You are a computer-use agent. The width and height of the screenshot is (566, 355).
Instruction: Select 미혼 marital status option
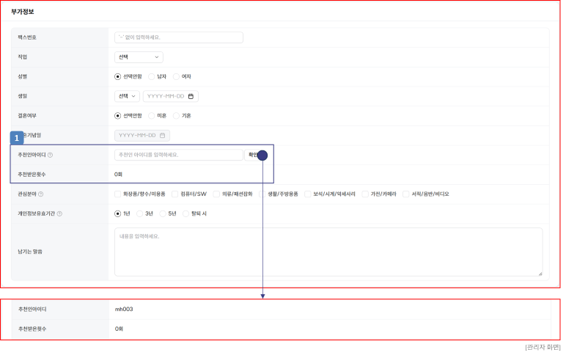(x=152, y=116)
